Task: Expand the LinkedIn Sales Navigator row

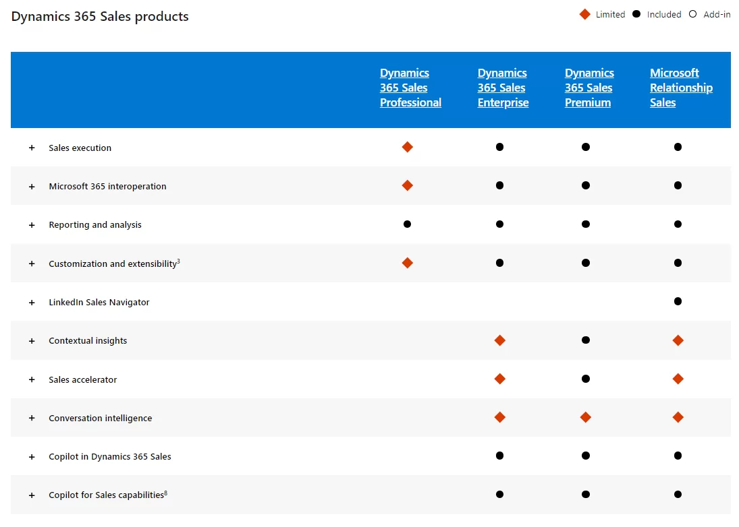Action: point(31,302)
